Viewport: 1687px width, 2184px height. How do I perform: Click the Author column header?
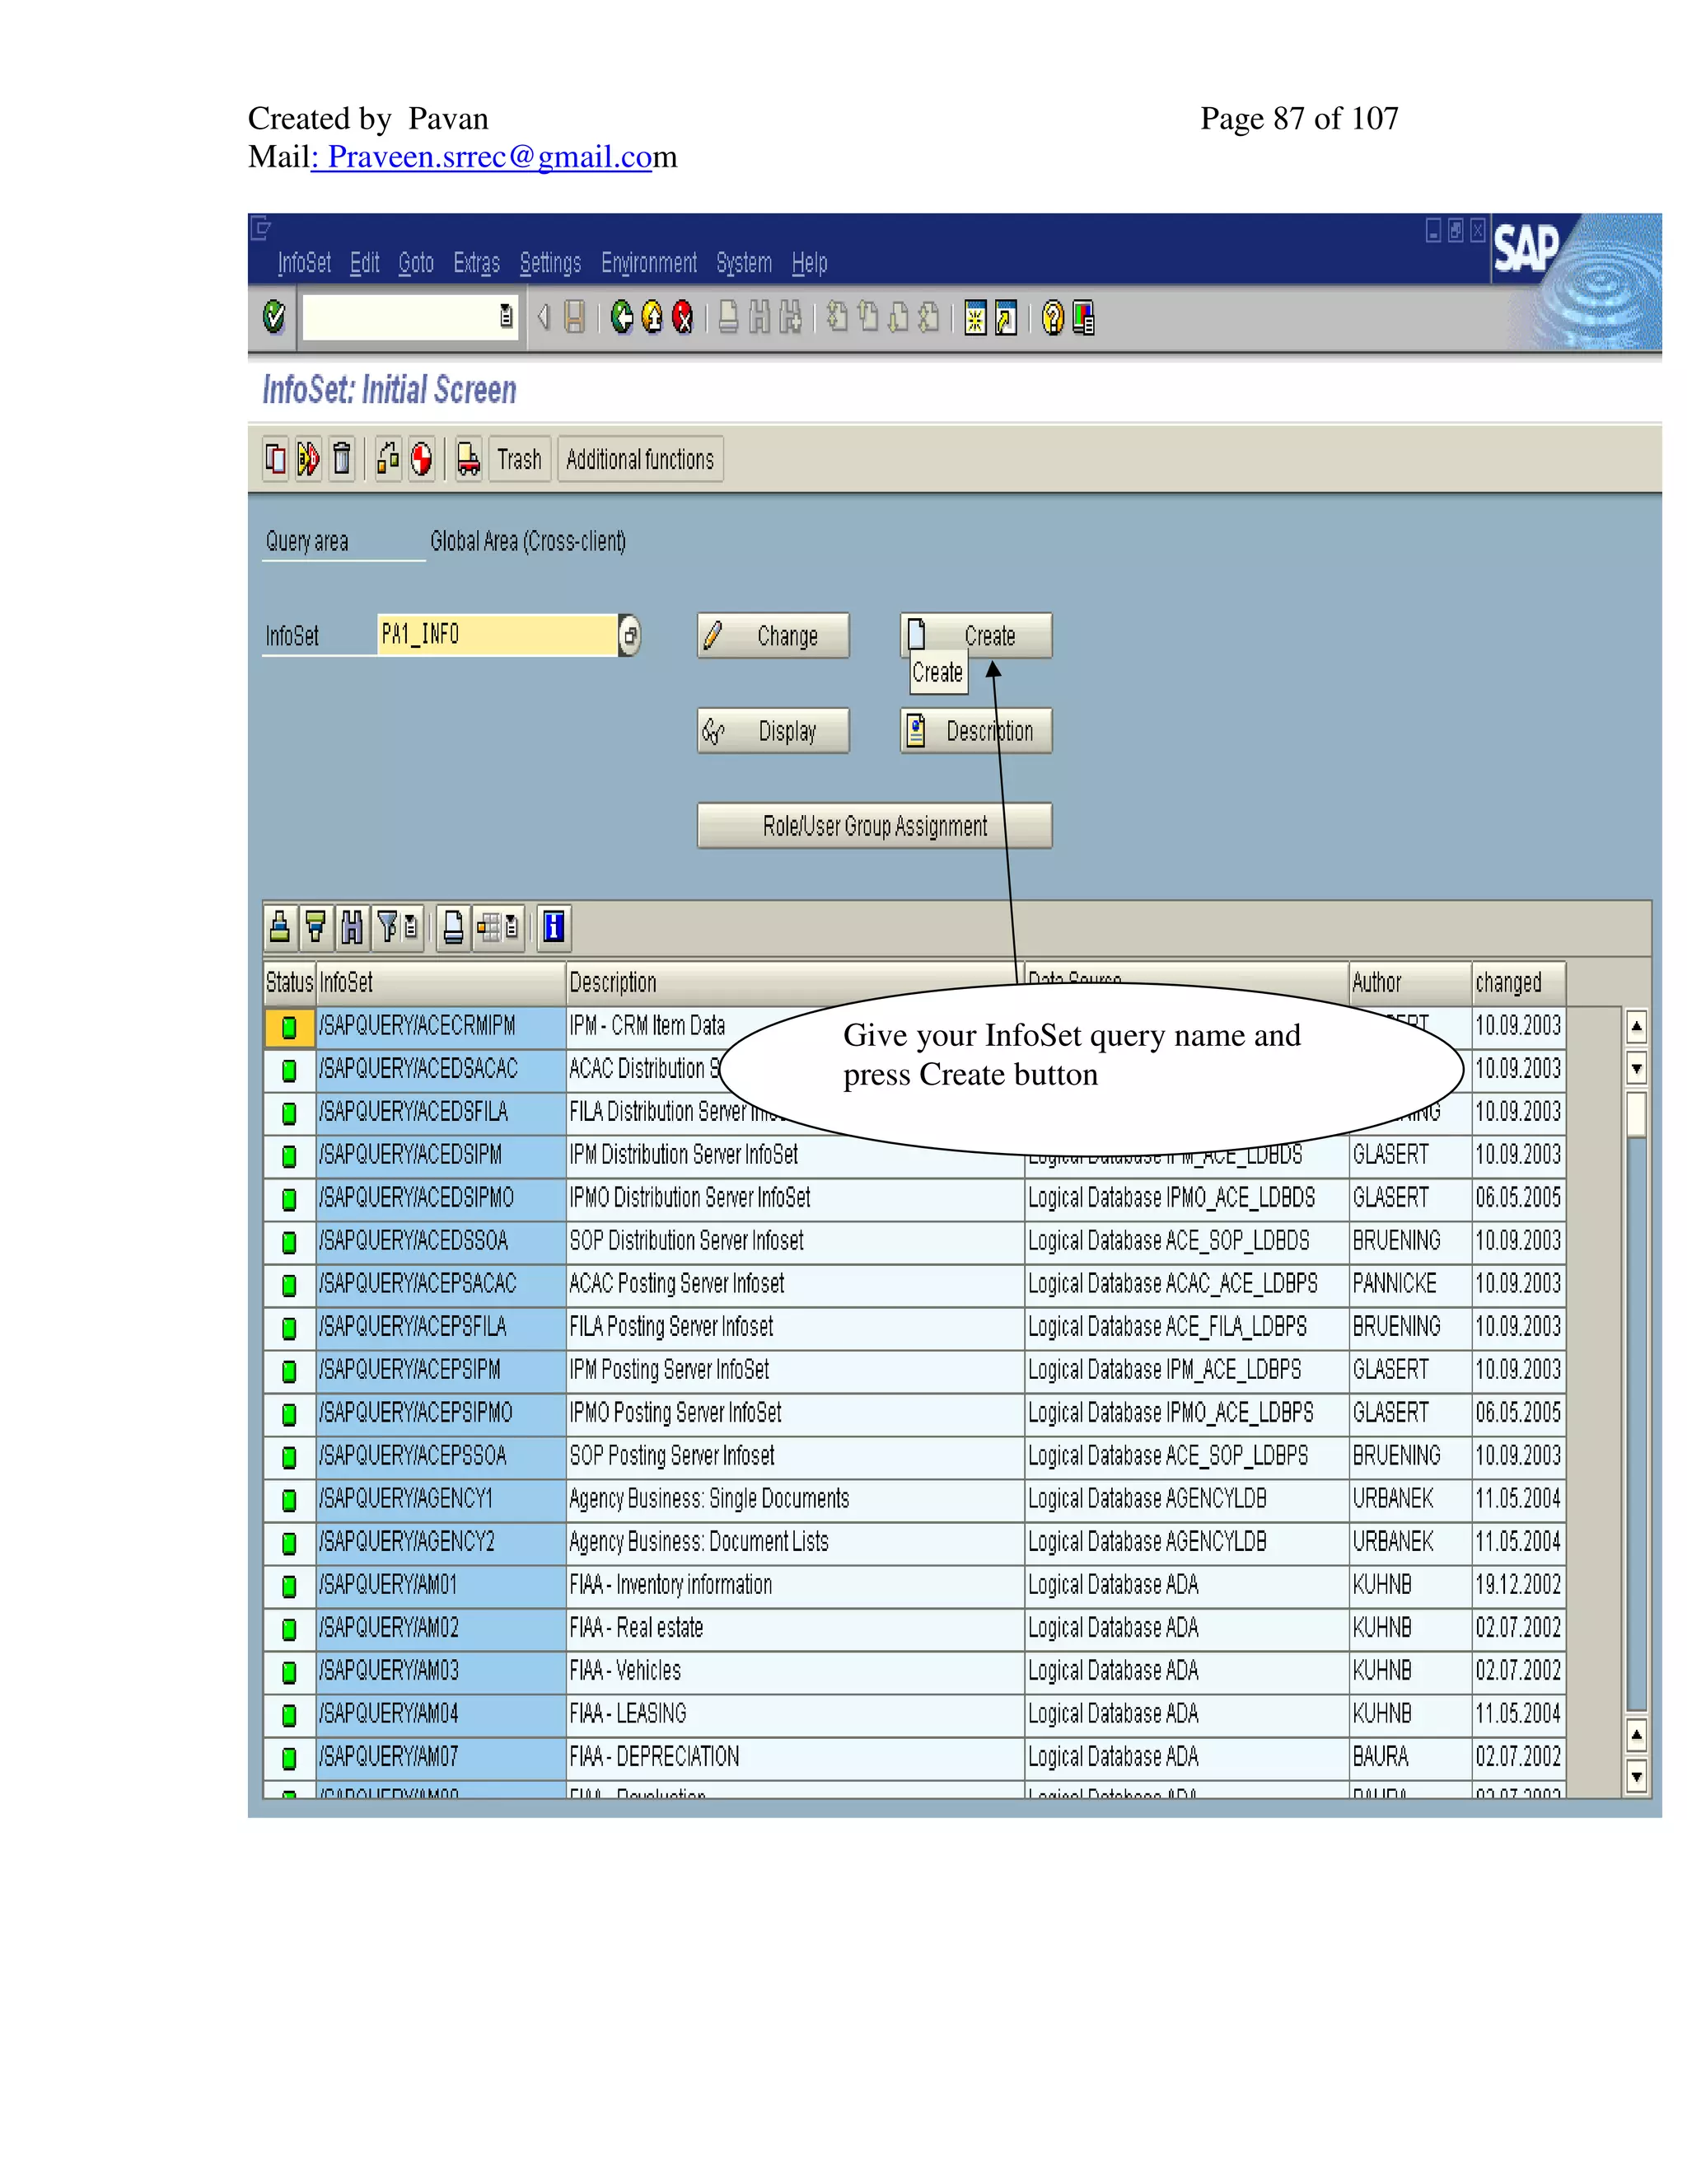pyautogui.click(x=1409, y=983)
